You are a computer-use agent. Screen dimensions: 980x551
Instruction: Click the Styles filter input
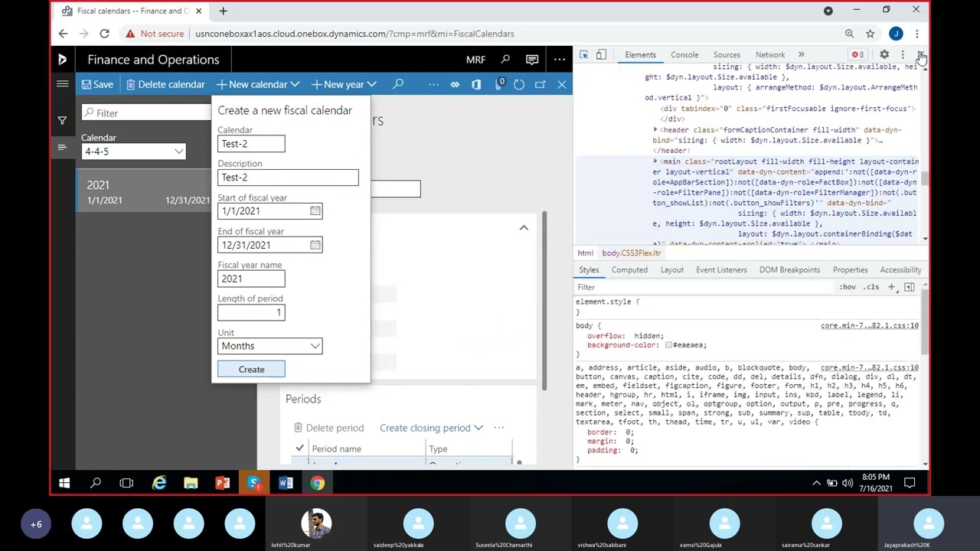point(704,287)
